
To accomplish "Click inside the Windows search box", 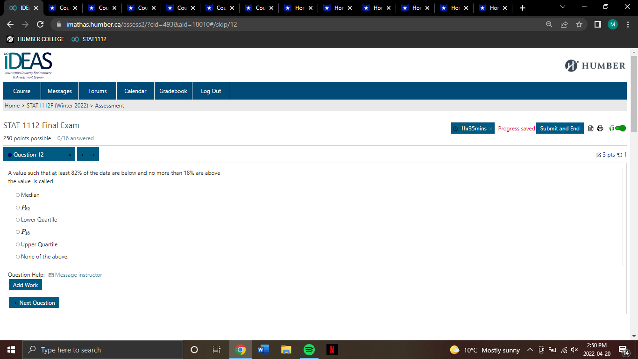I will pyautogui.click(x=103, y=349).
